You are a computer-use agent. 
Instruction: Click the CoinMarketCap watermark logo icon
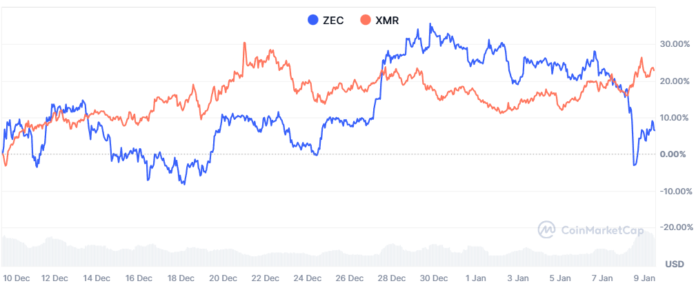[547, 229]
